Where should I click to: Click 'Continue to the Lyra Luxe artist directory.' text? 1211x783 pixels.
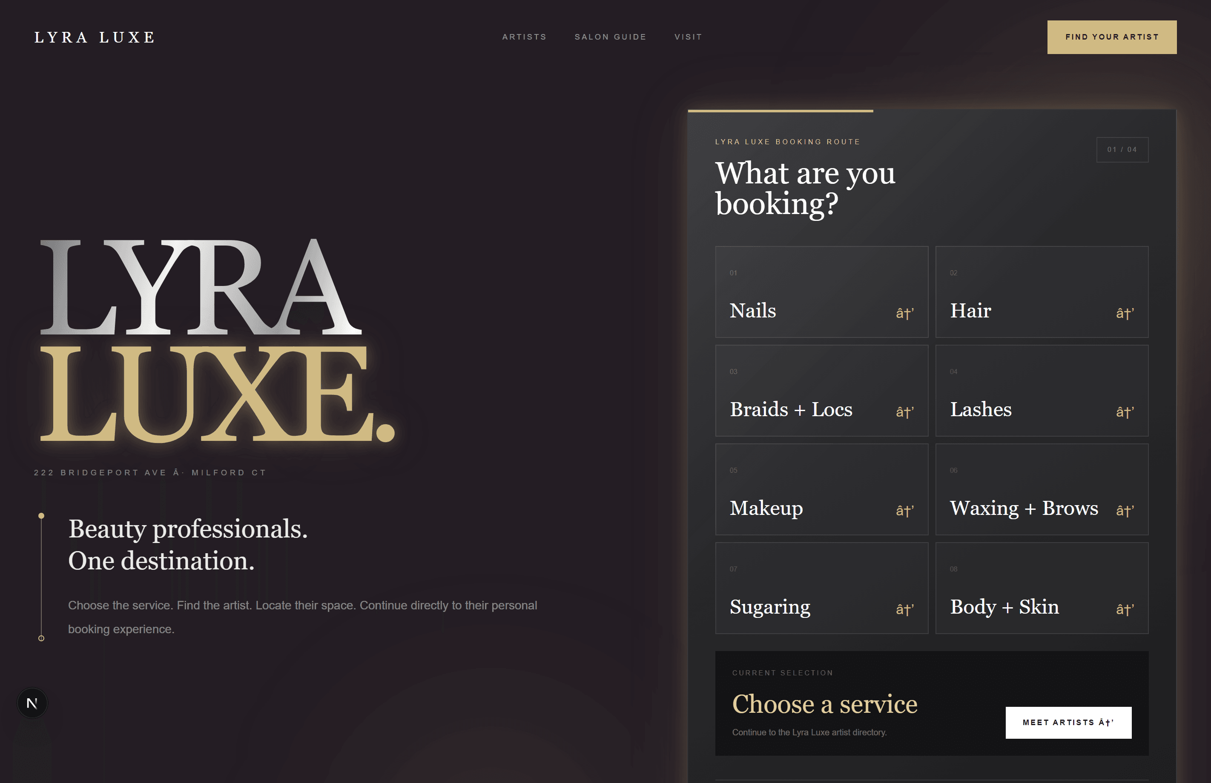click(809, 732)
